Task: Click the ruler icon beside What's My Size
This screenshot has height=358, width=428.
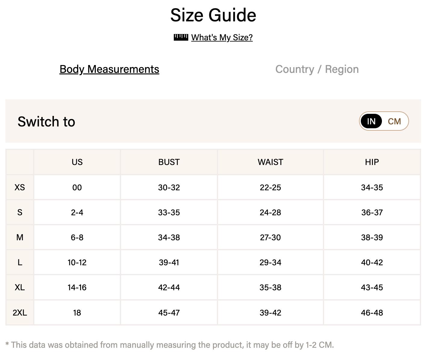Action: point(181,37)
